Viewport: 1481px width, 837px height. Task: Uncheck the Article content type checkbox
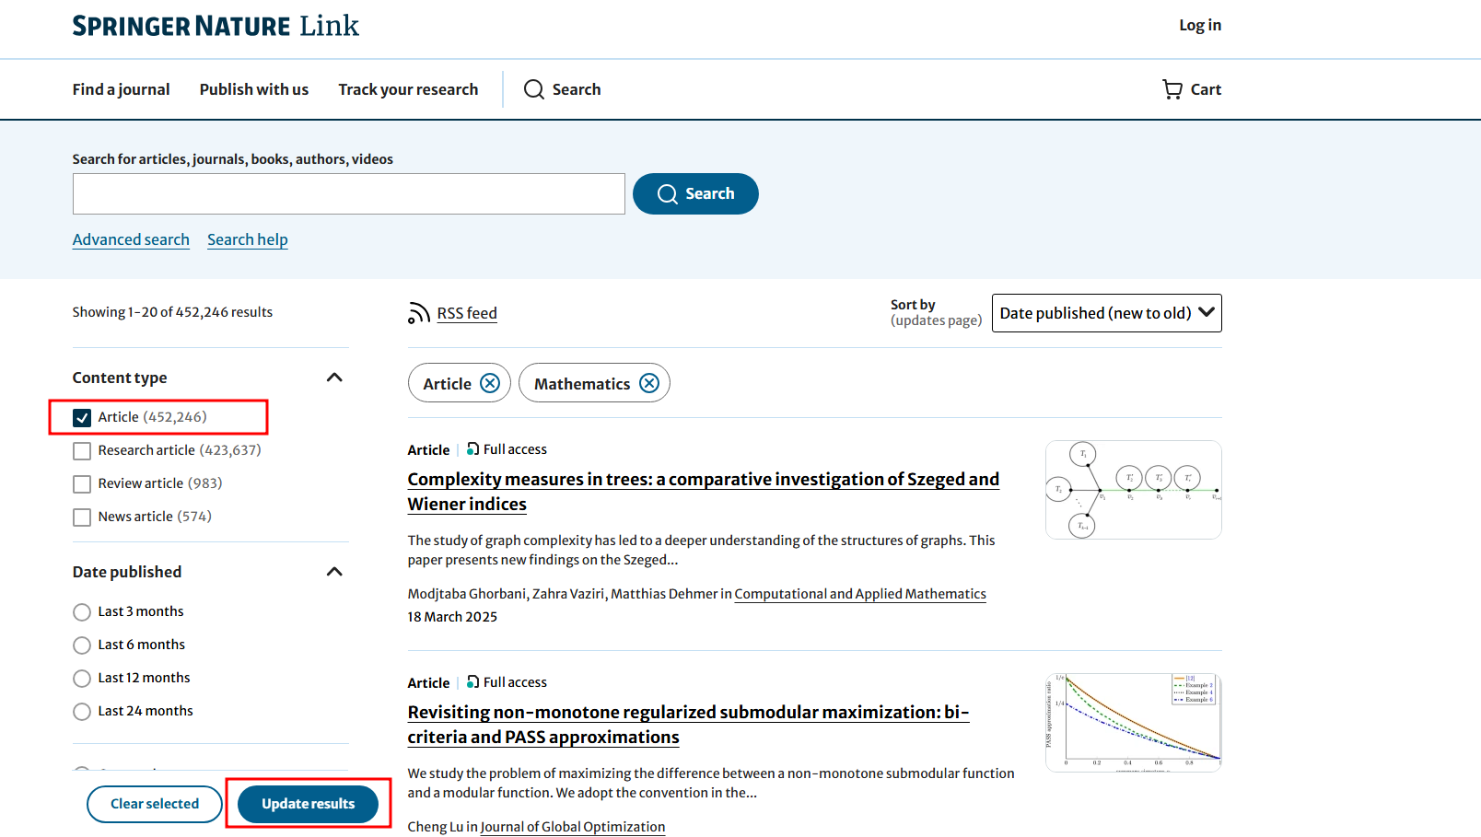tap(82, 418)
